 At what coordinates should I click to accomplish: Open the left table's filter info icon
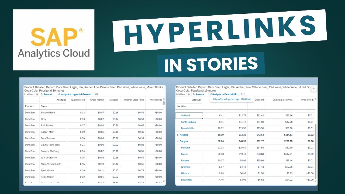coord(97,94)
